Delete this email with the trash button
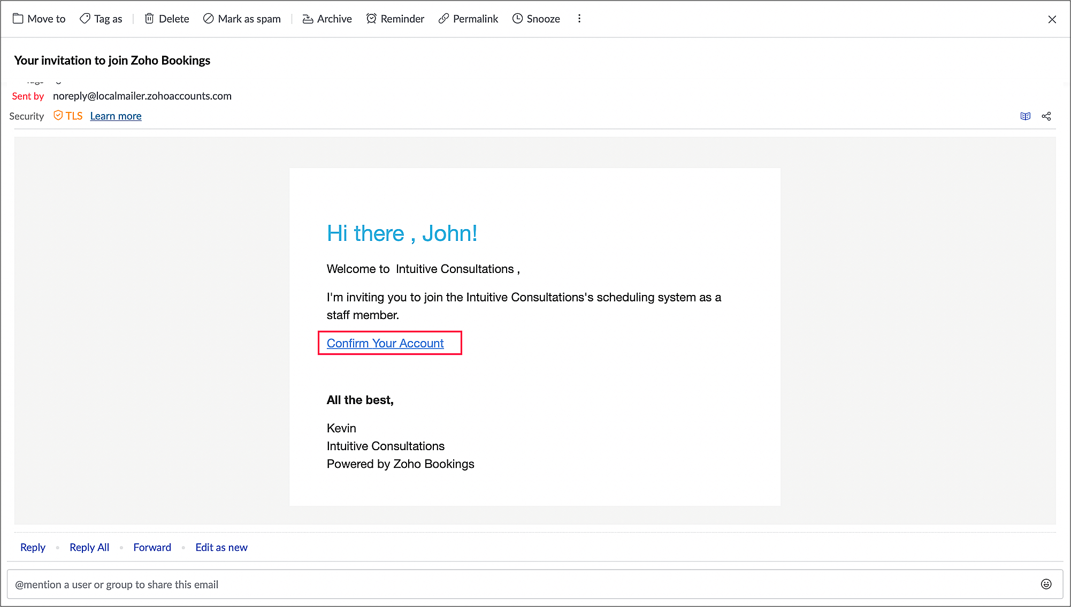The width and height of the screenshot is (1071, 607). tap(167, 19)
